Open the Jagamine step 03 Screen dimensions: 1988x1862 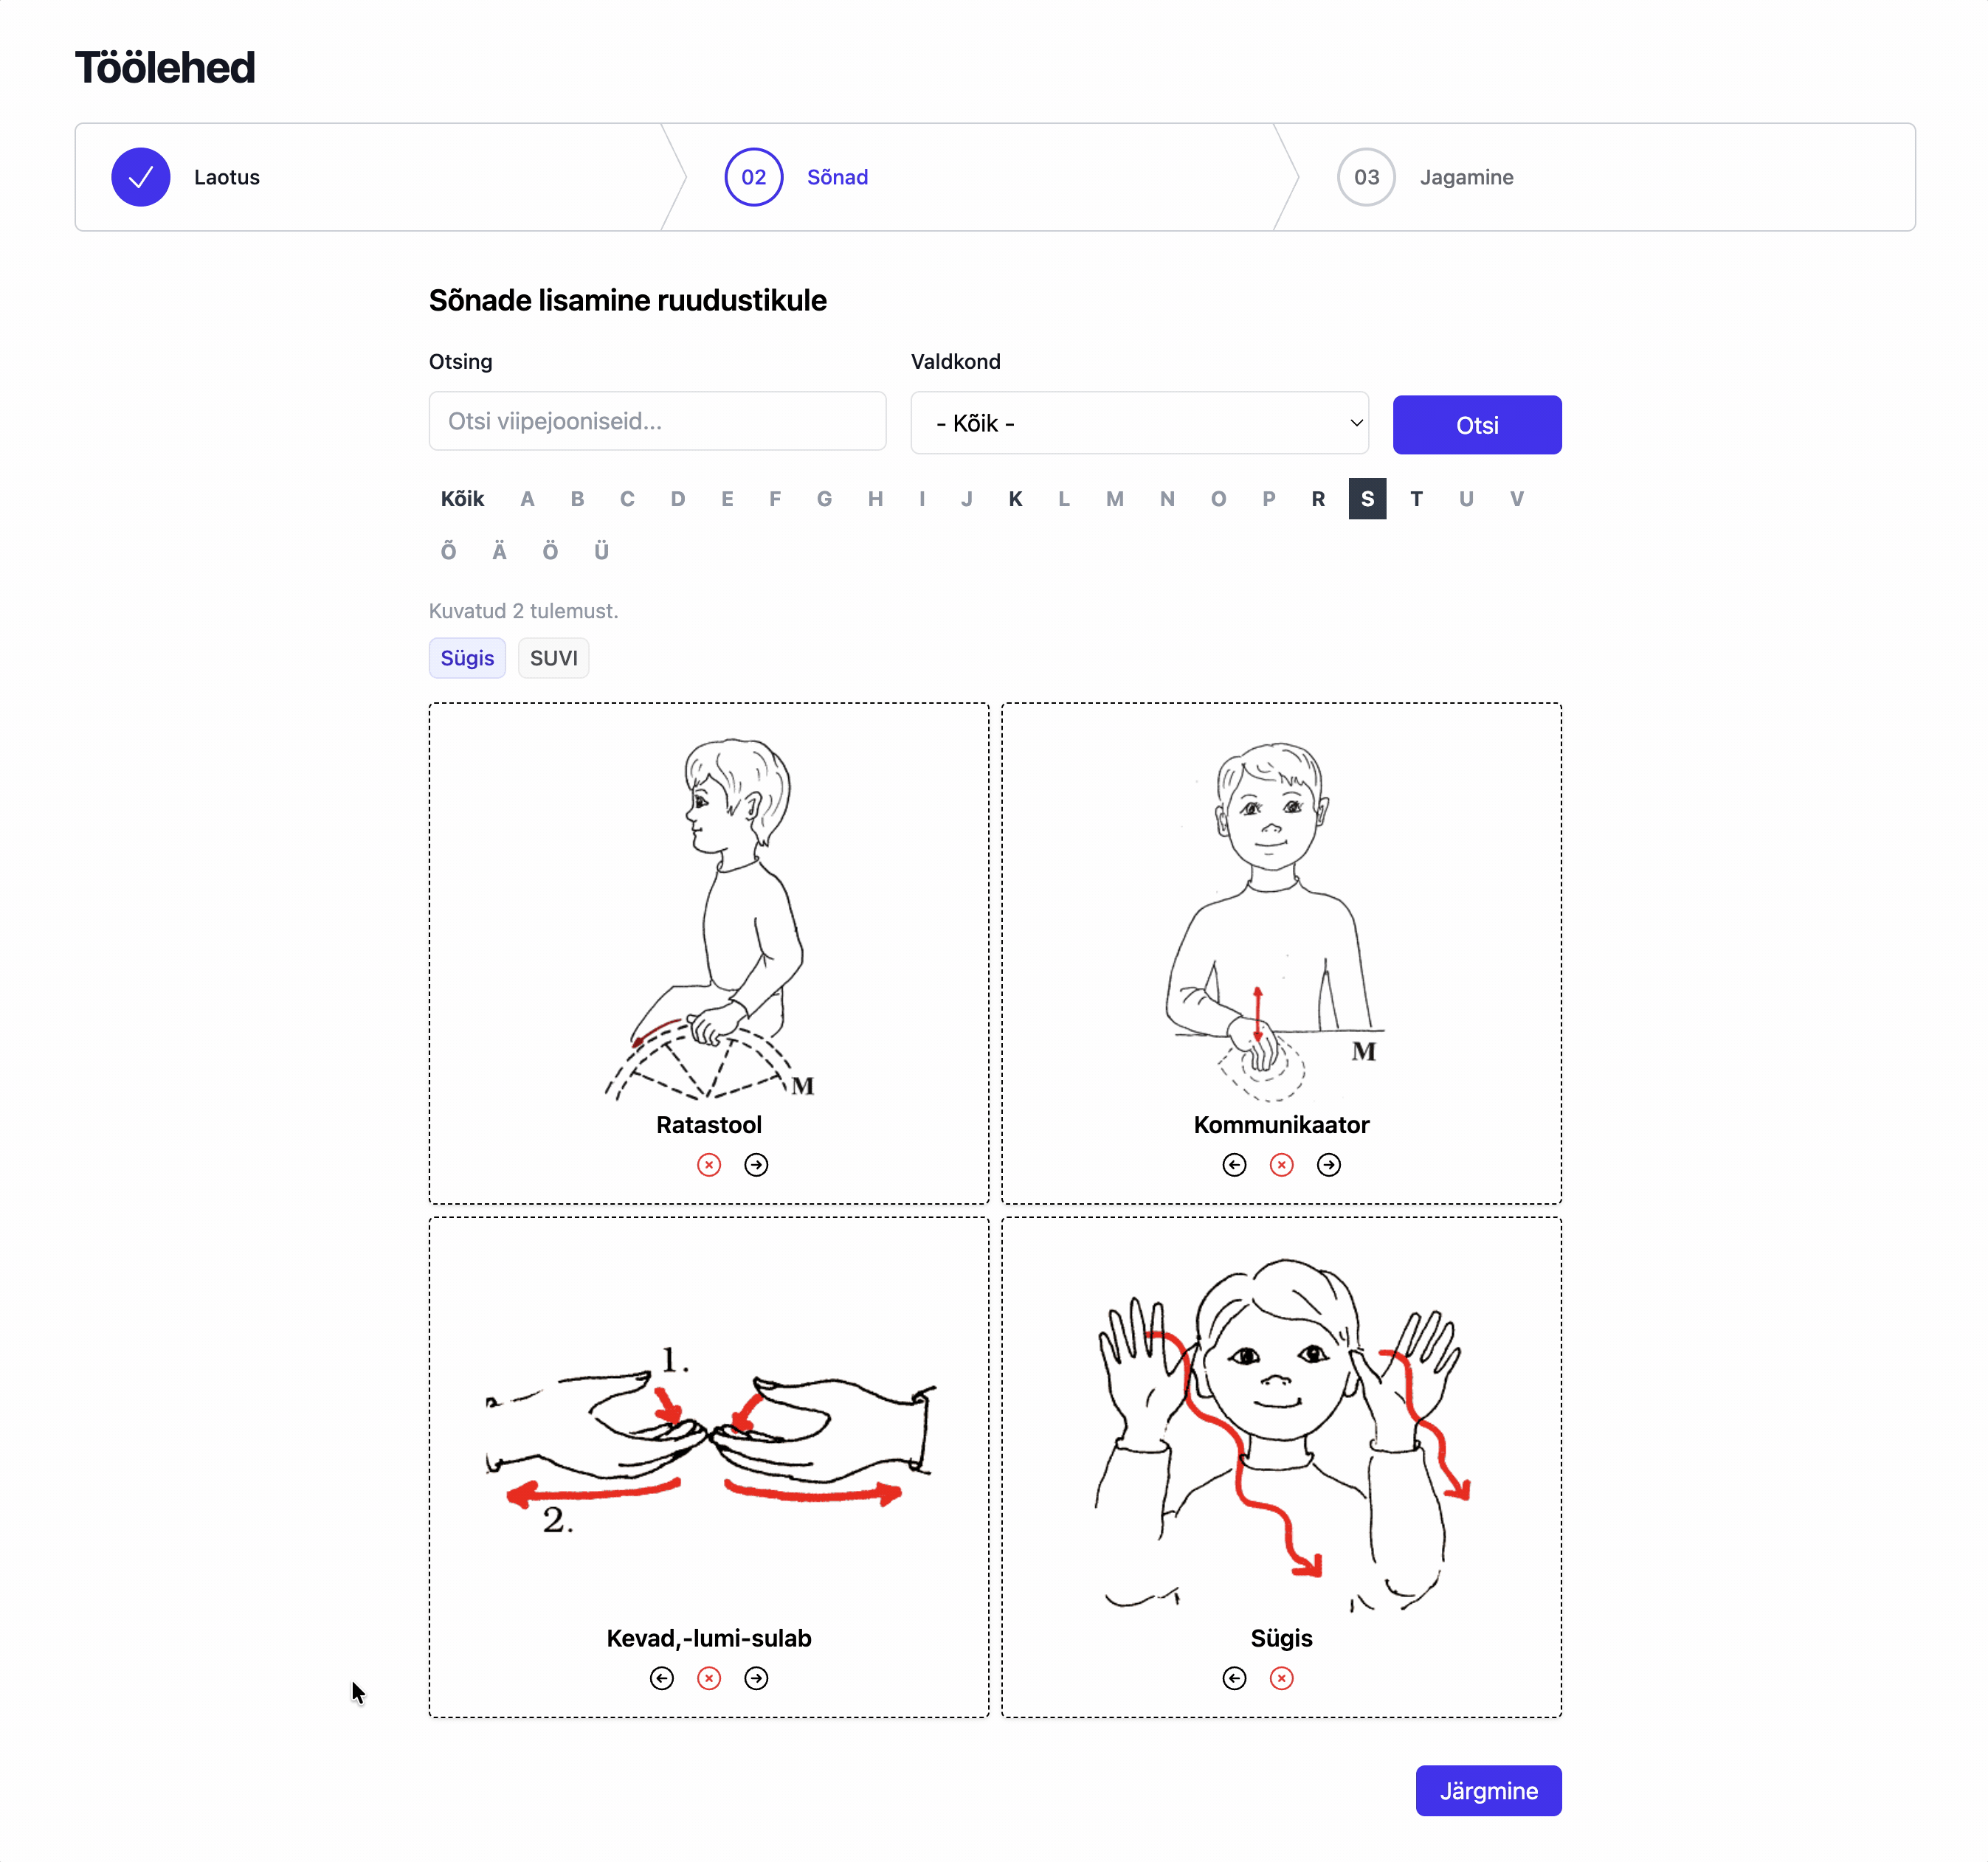tap(1425, 177)
